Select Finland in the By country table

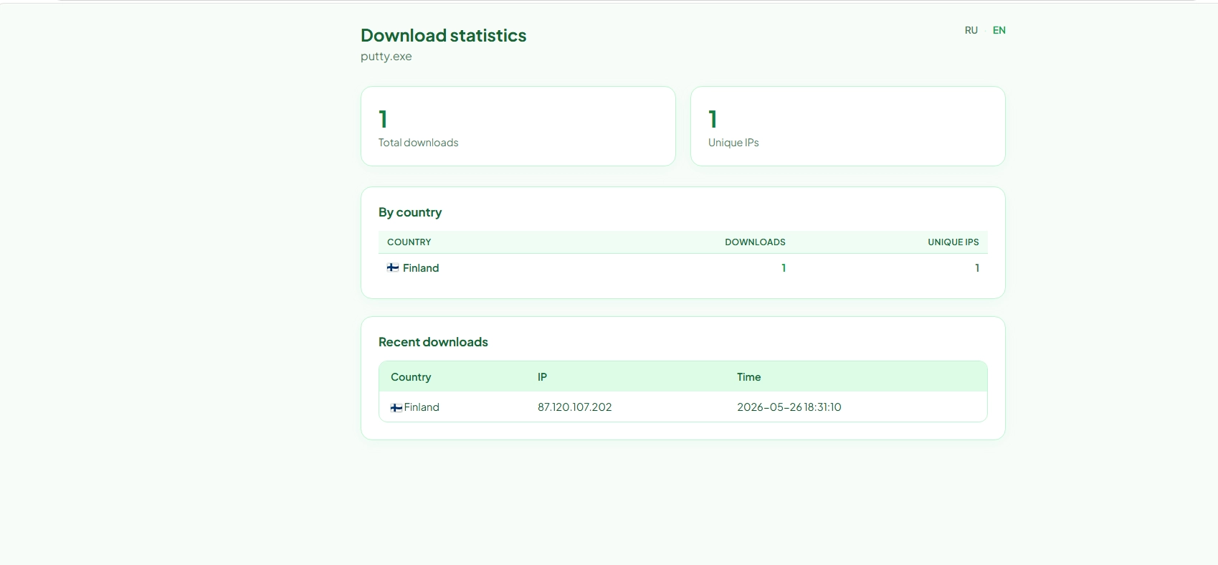pyautogui.click(x=421, y=268)
